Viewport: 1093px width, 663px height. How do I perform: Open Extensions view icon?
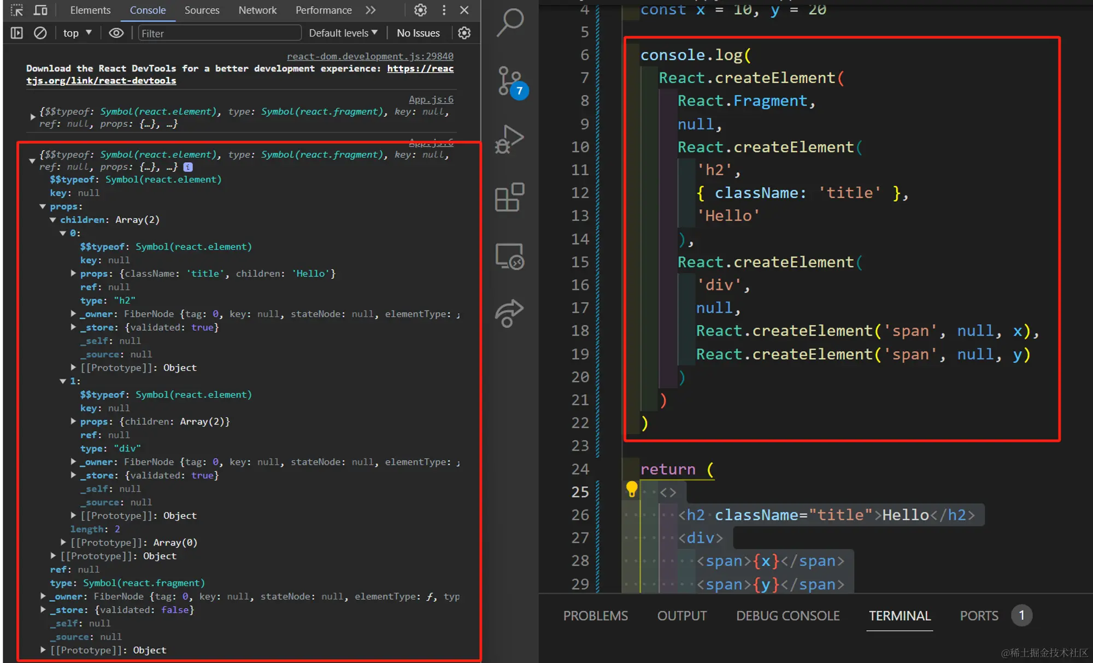[x=509, y=197]
